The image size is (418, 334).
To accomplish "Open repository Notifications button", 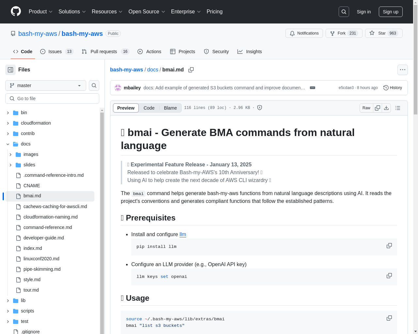I will [304, 33].
